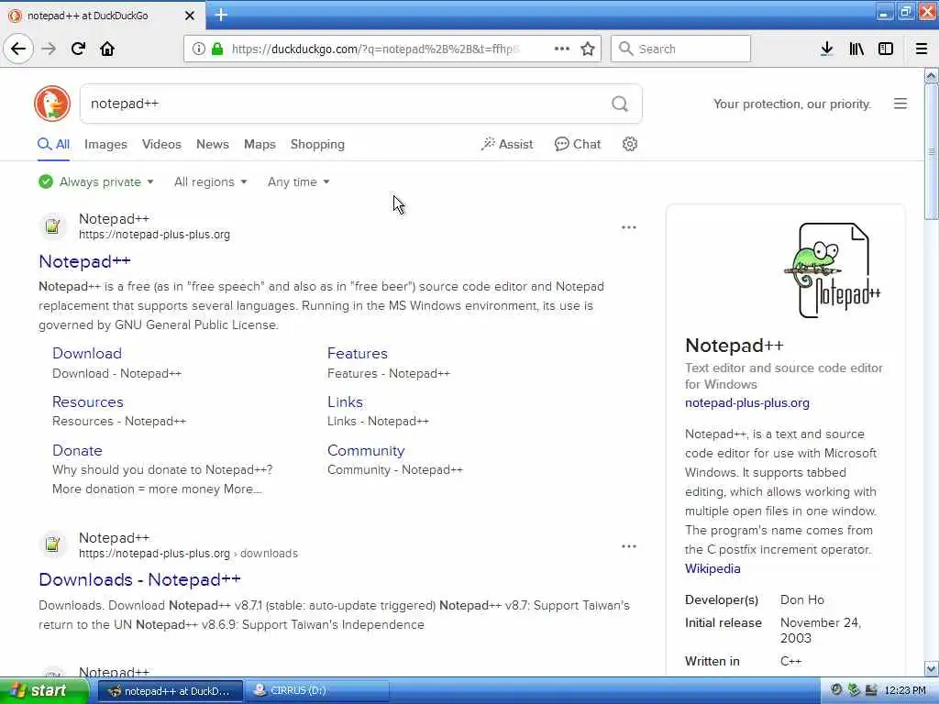The width and height of the screenshot is (939, 704).
Task: Open the Chat feature
Action: coord(578,144)
